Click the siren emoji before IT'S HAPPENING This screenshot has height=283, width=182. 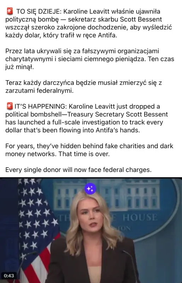coord(10,106)
